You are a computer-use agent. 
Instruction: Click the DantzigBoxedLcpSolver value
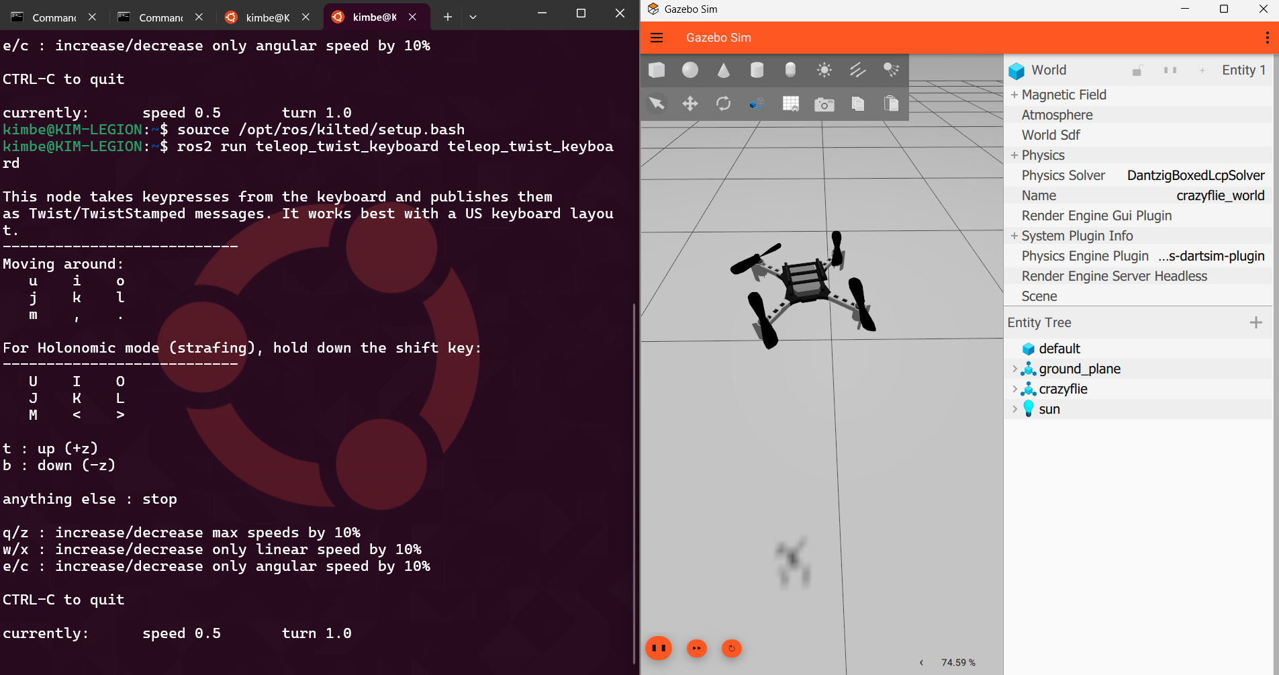click(x=1196, y=176)
